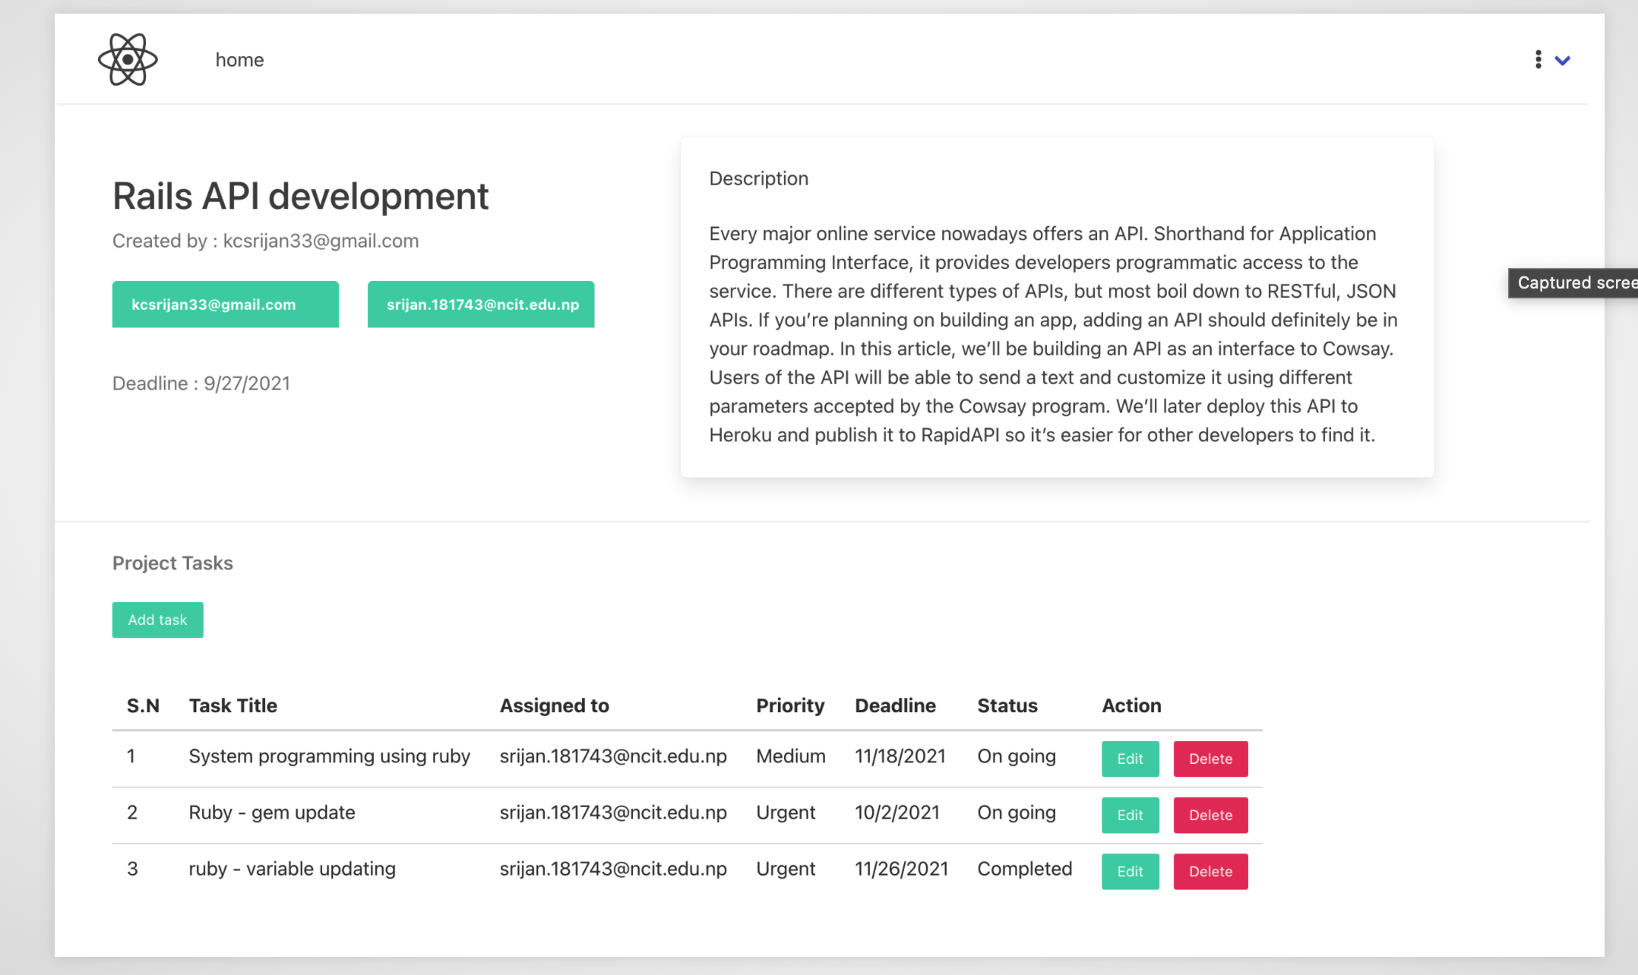This screenshot has height=975, width=1638.
Task: Click the Add task button
Action: coord(157,620)
